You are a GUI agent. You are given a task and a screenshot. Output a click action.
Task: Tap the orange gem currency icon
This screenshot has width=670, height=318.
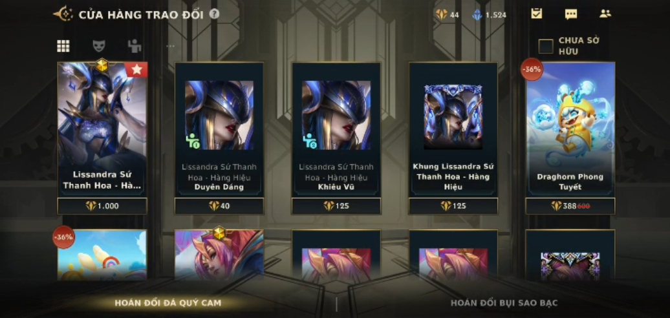click(442, 14)
